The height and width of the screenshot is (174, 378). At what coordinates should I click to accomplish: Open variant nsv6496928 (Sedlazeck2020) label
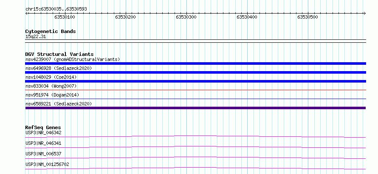click(x=59, y=68)
